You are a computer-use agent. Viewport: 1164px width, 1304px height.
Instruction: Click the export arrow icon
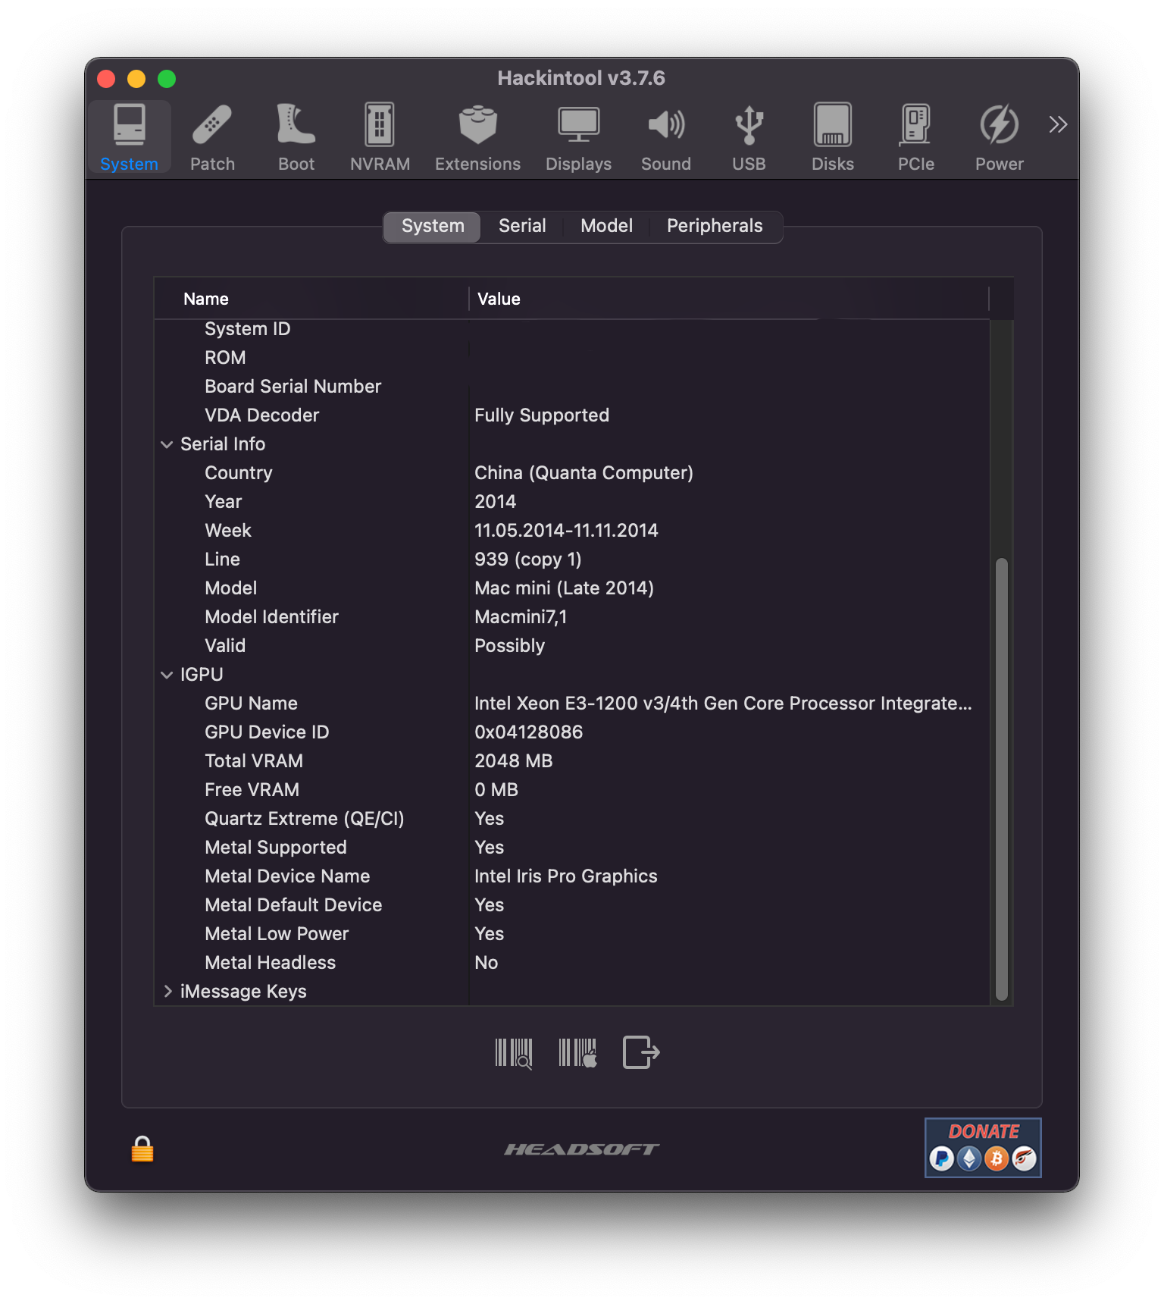[641, 1052]
